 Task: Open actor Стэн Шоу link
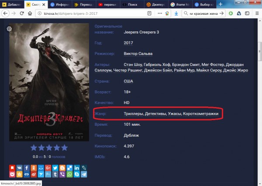(133, 65)
